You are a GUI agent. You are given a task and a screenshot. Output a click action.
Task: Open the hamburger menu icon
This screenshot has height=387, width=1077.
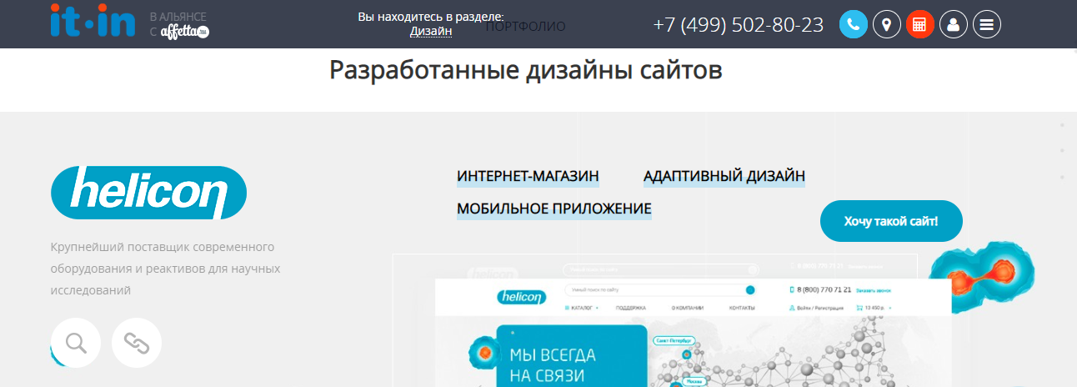(987, 24)
